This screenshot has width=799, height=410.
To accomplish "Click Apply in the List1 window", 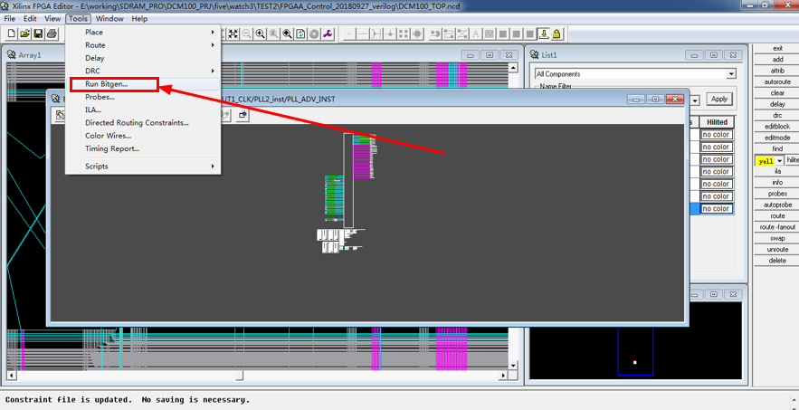I will point(719,99).
